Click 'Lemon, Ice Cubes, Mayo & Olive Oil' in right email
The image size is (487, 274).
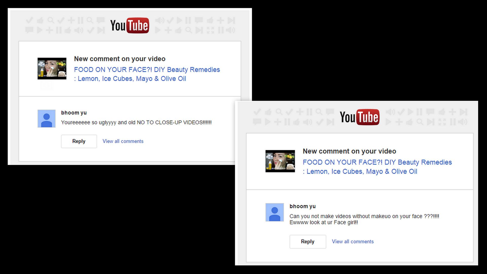tap(362, 172)
